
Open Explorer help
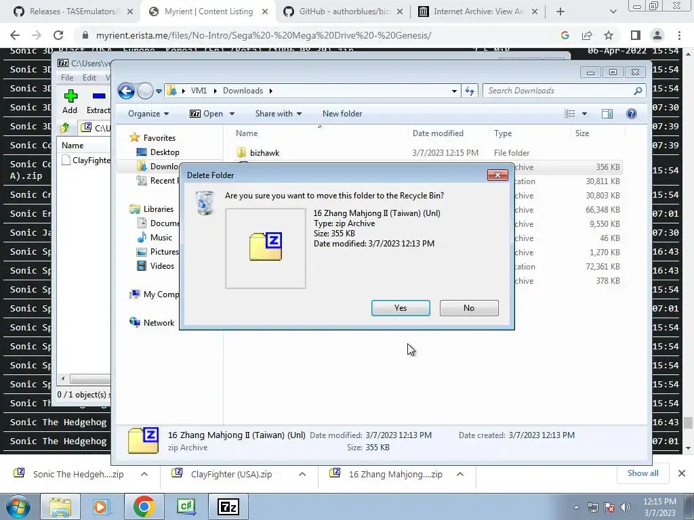pos(632,114)
